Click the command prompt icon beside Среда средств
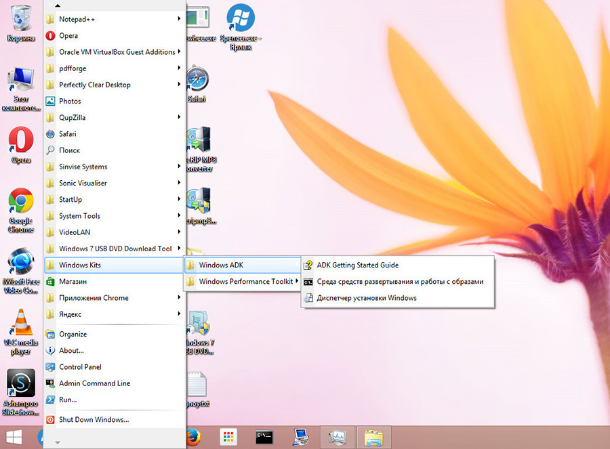Viewport: 610px width, 449px height. click(308, 282)
